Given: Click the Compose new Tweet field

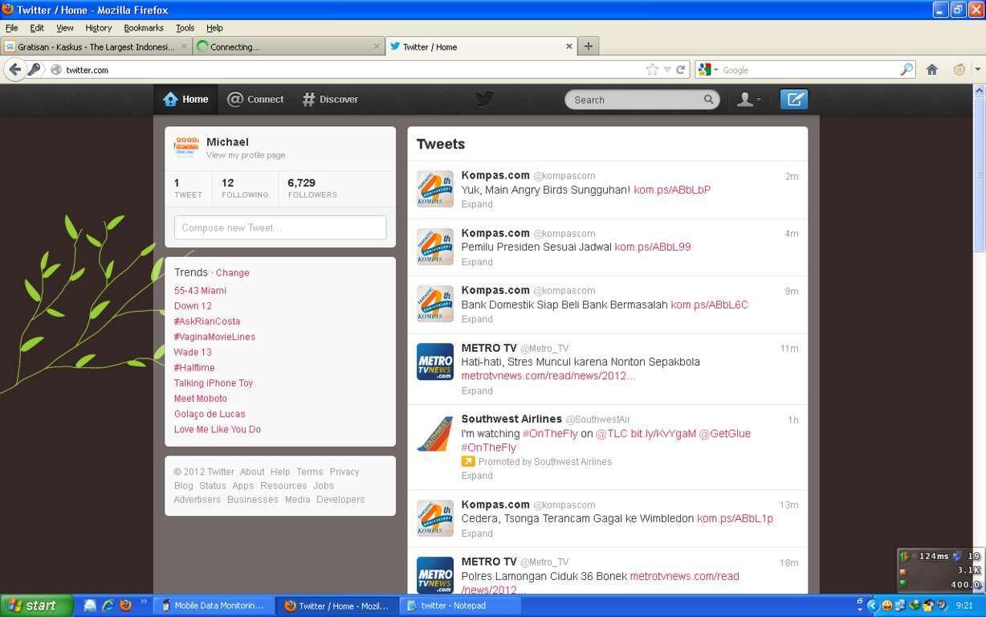Looking at the screenshot, I should tap(280, 227).
